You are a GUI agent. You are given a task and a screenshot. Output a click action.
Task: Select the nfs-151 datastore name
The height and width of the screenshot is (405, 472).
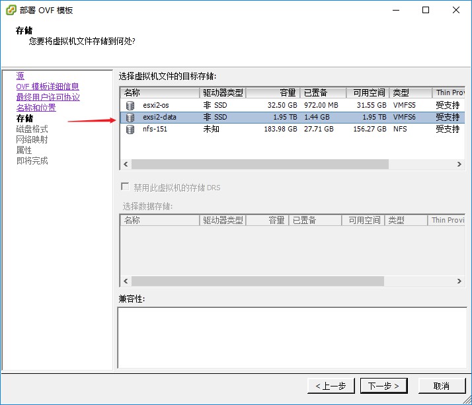(155, 129)
